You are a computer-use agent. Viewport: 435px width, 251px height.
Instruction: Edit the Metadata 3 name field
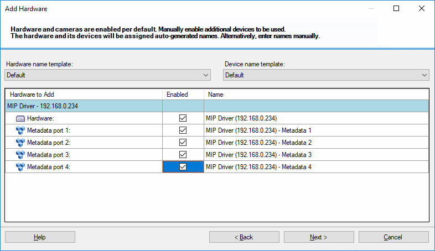click(x=316, y=155)
